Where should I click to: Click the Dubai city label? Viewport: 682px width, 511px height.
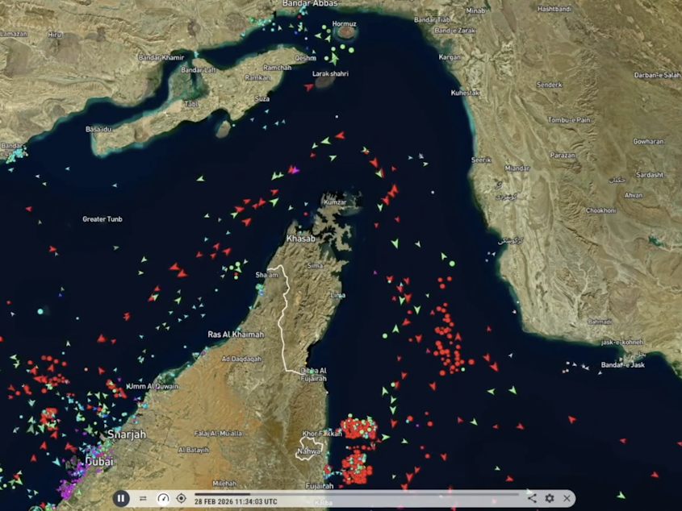coord(99,462)
